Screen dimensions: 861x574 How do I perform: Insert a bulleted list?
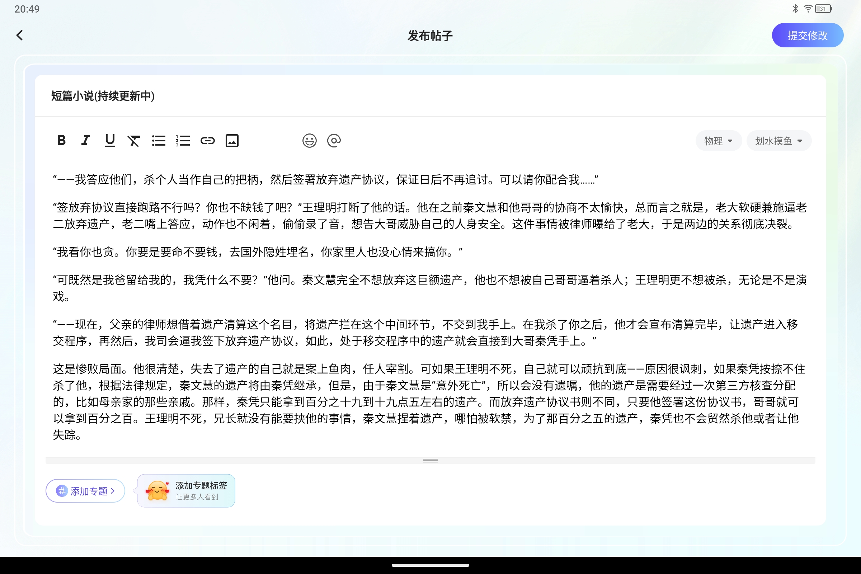(159, 141)
